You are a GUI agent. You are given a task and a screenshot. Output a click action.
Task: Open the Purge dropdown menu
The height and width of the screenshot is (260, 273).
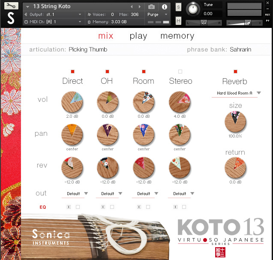(x=156, y=14)
